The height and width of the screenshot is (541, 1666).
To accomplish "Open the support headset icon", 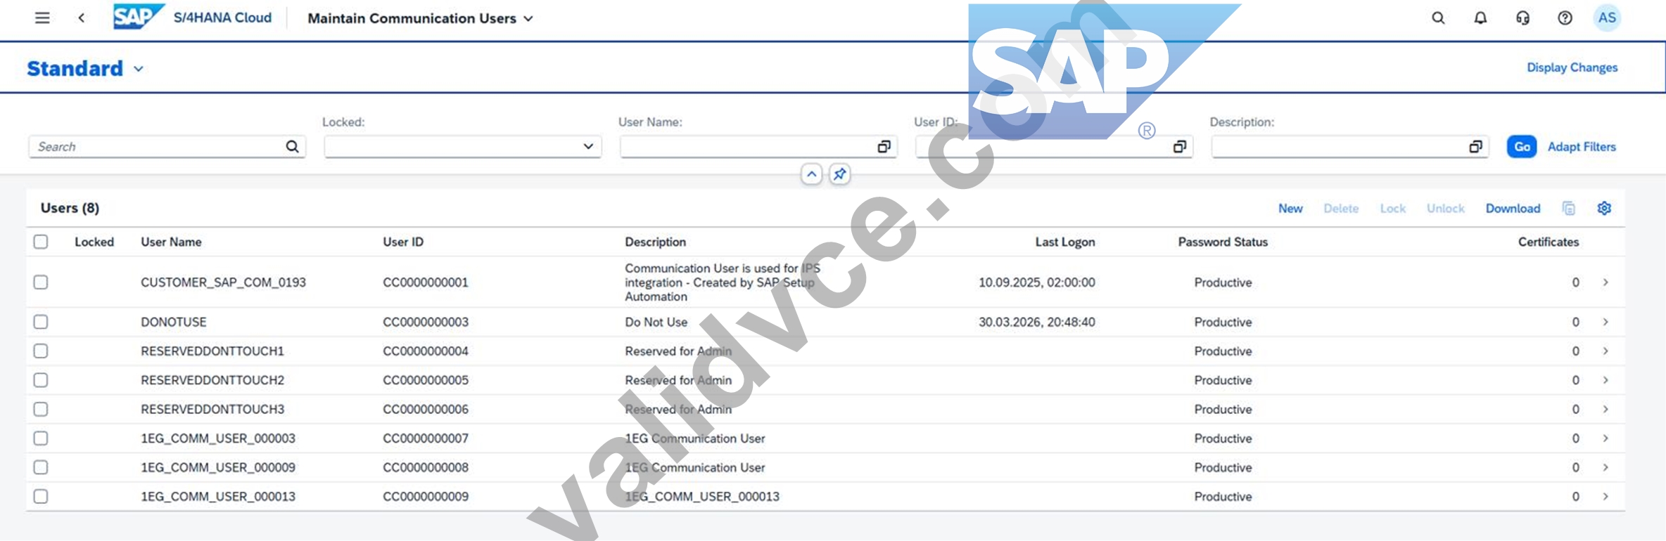I will tap(1522, 18).
